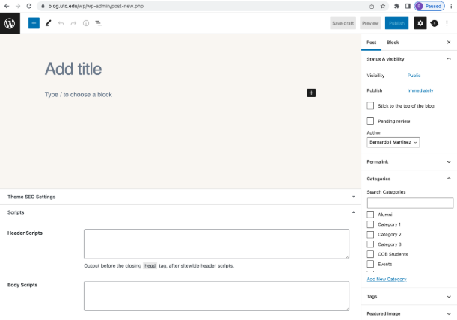Image resolution: width=457 pixels, height=320 pixels.
Task: Click the Search Categories input field
Action: click(410, 203)
